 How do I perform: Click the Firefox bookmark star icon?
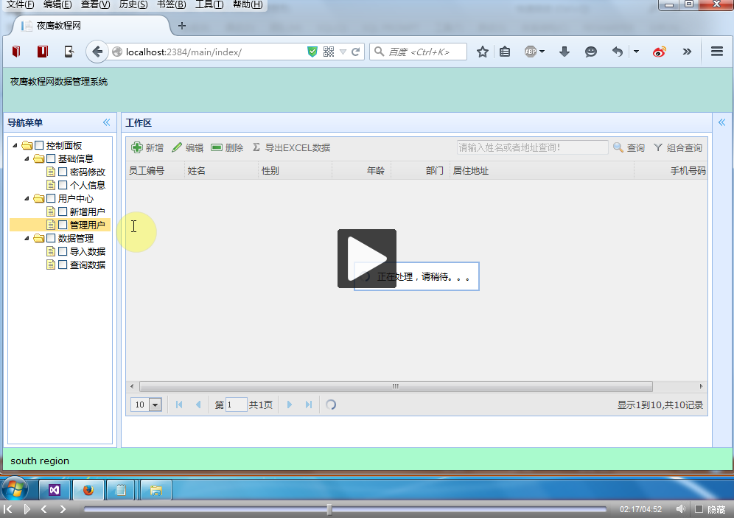[x=483, y=52]
